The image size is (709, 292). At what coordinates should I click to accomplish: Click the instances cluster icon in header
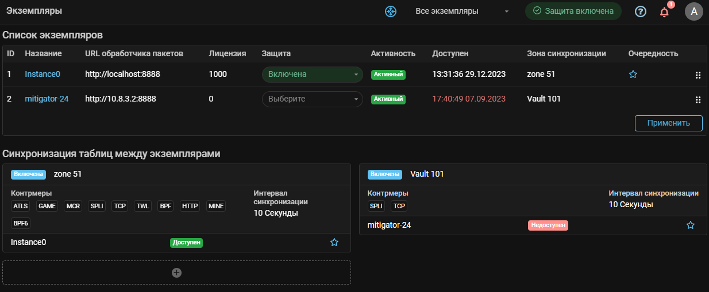click(x=391, y=11)
